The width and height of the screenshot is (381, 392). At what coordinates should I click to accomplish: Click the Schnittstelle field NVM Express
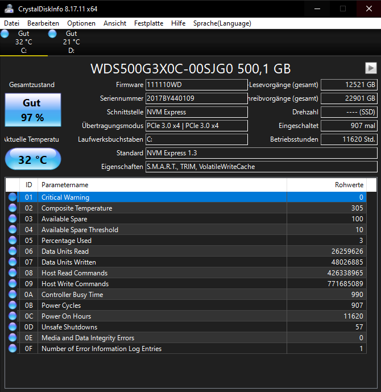[x=197, y=112]
